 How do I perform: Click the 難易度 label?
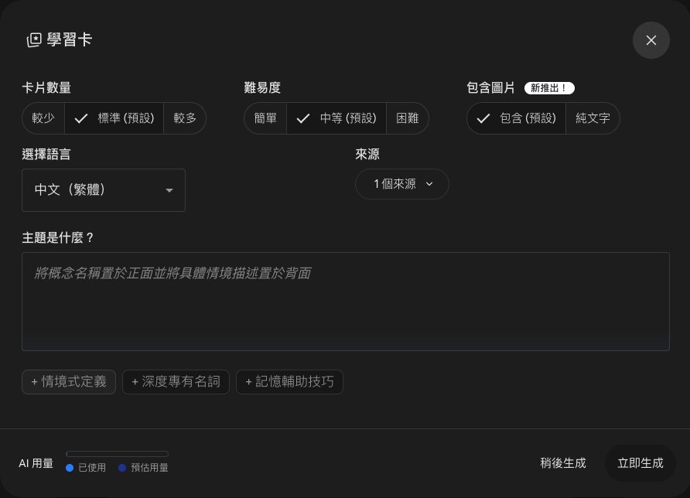[x=262, y=87]
